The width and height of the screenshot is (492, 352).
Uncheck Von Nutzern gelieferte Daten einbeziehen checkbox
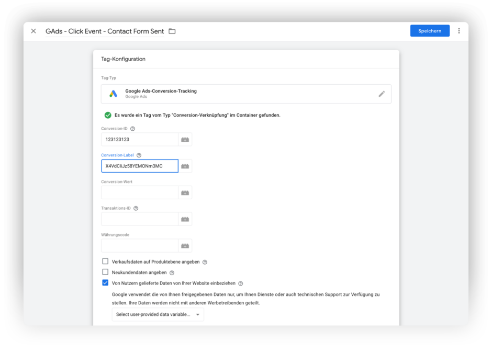tap(105, 283)
